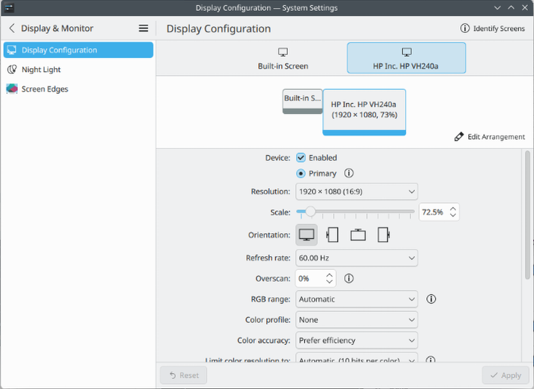This screenshot has height=389, width=534.
Task: Expand the Refresh rate dropdown
Action: tap(357, 258)
